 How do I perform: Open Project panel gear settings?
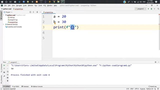[x=37, y=12]
